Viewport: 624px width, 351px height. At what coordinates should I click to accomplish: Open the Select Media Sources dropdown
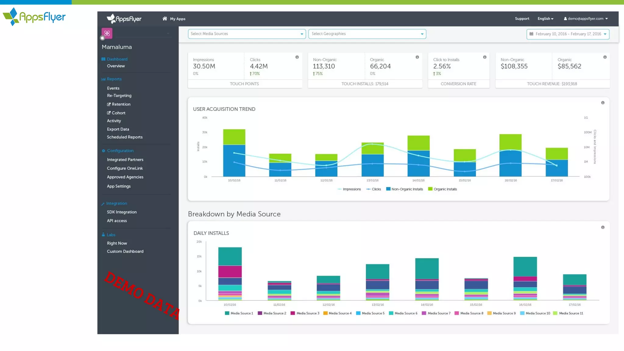(247, 34)
